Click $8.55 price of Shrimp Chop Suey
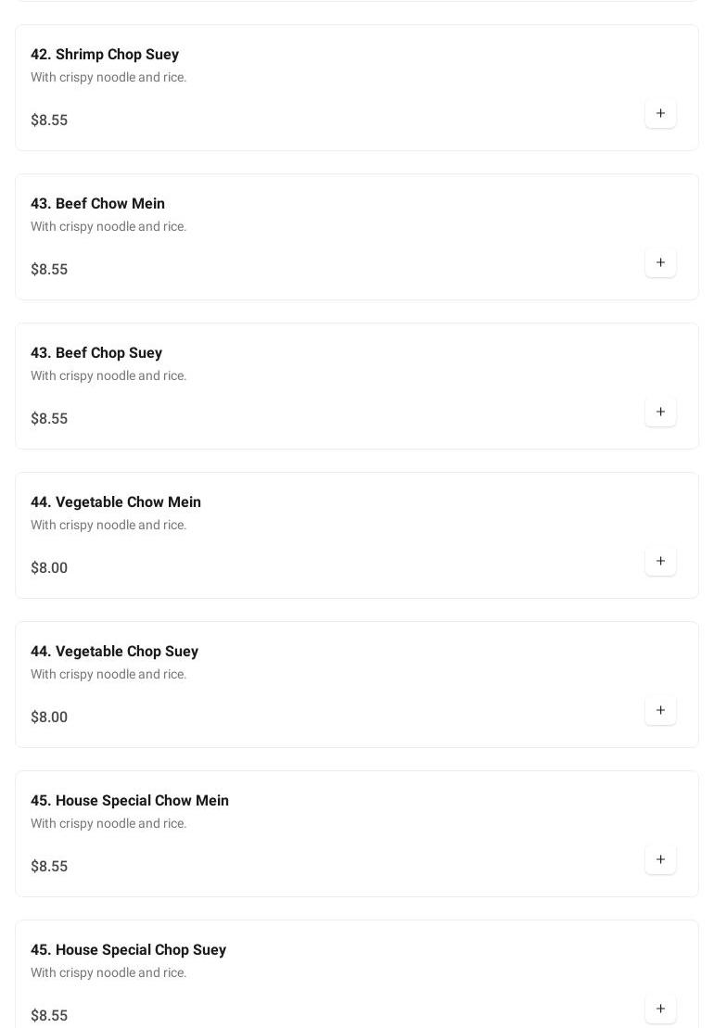Viewport: 714px width, 1028px height. click(49, 121)
